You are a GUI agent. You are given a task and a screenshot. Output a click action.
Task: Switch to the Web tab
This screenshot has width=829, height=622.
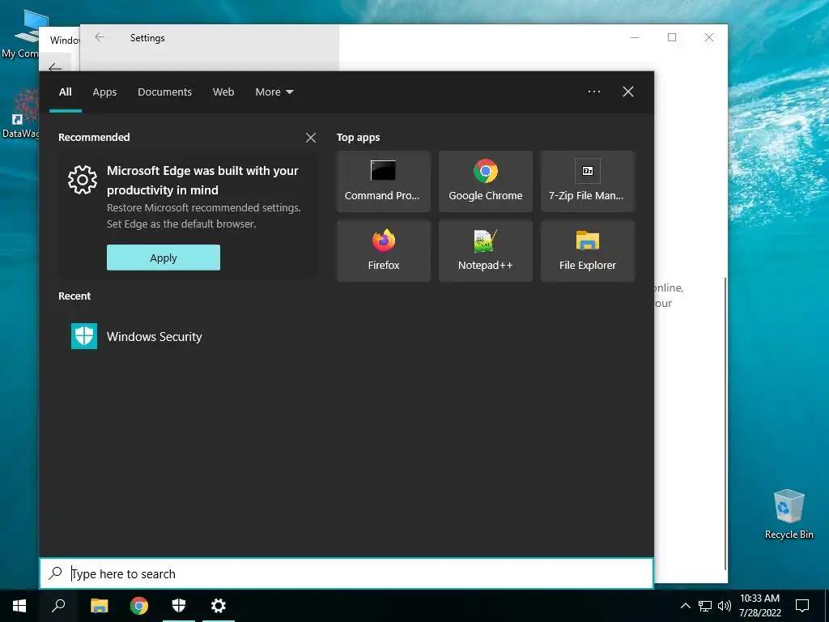tap(223, 92)
